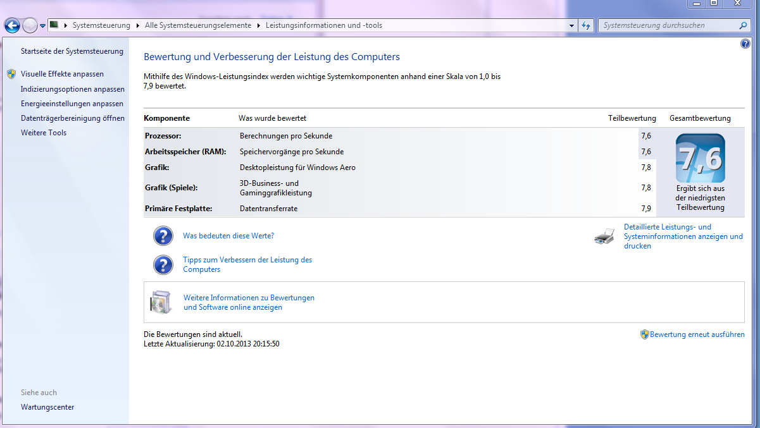Click question icon beside Tipps zum Verbessern

coord(163,265)
